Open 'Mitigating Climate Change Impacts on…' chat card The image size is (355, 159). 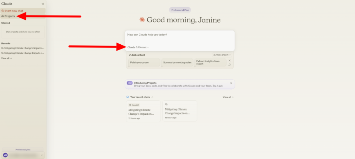click(x=180, y=111)
